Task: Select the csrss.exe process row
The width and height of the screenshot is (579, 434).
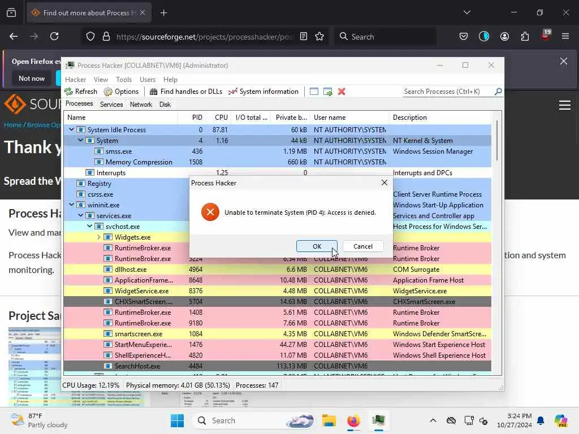Action: coord(277,194)
